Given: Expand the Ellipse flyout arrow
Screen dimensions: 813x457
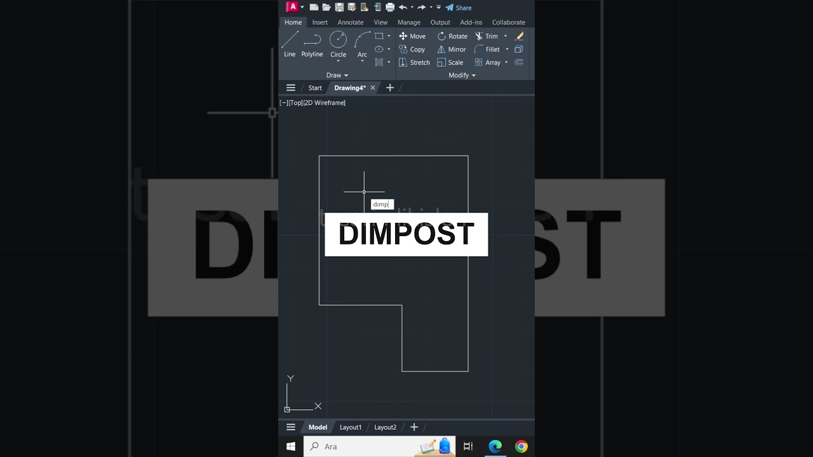Looking at the screenshot, I should (389, 49).
